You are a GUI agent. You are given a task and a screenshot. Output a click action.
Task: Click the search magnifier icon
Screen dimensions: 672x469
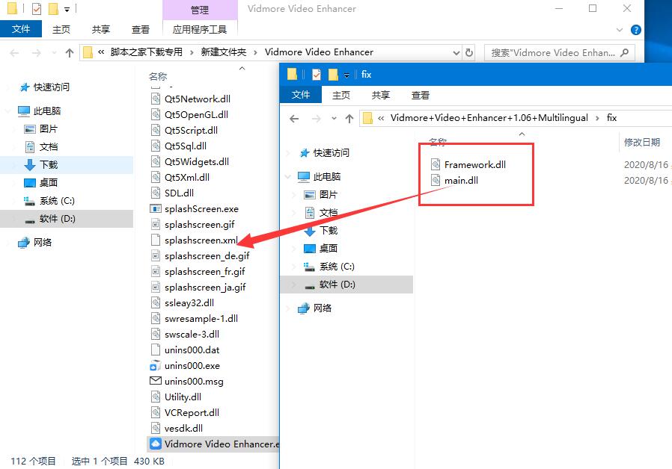pyautogui.click(x=624, y=52)
